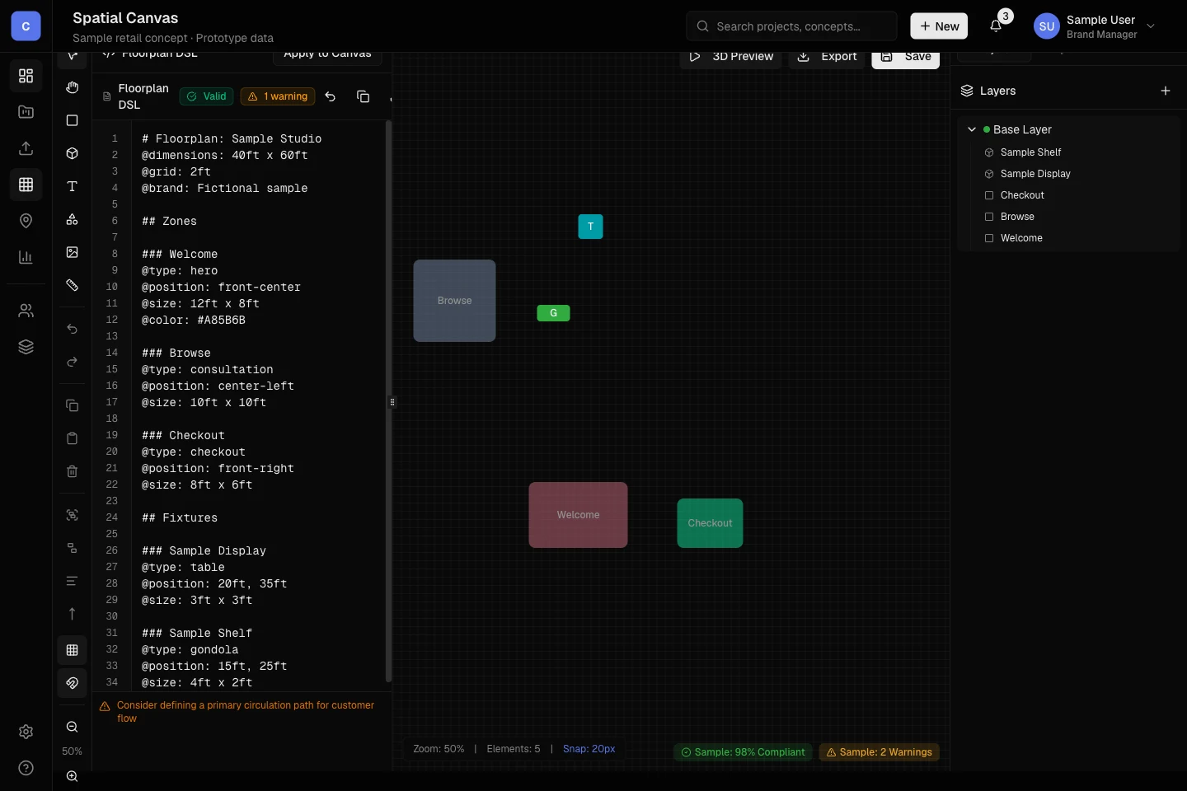Toggle the grid display button in tool strip
Image resolution: width=1187 pixels, height=791 pixels.
click(73, 650)
